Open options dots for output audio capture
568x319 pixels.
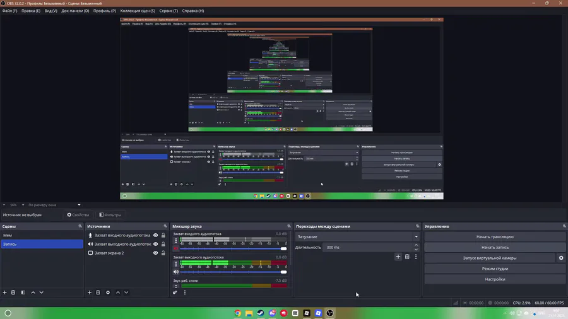tap(176, 264)
